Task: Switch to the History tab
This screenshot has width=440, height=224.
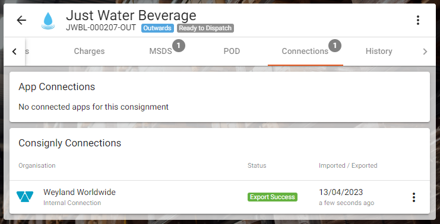Action: [x=379, y=51]
